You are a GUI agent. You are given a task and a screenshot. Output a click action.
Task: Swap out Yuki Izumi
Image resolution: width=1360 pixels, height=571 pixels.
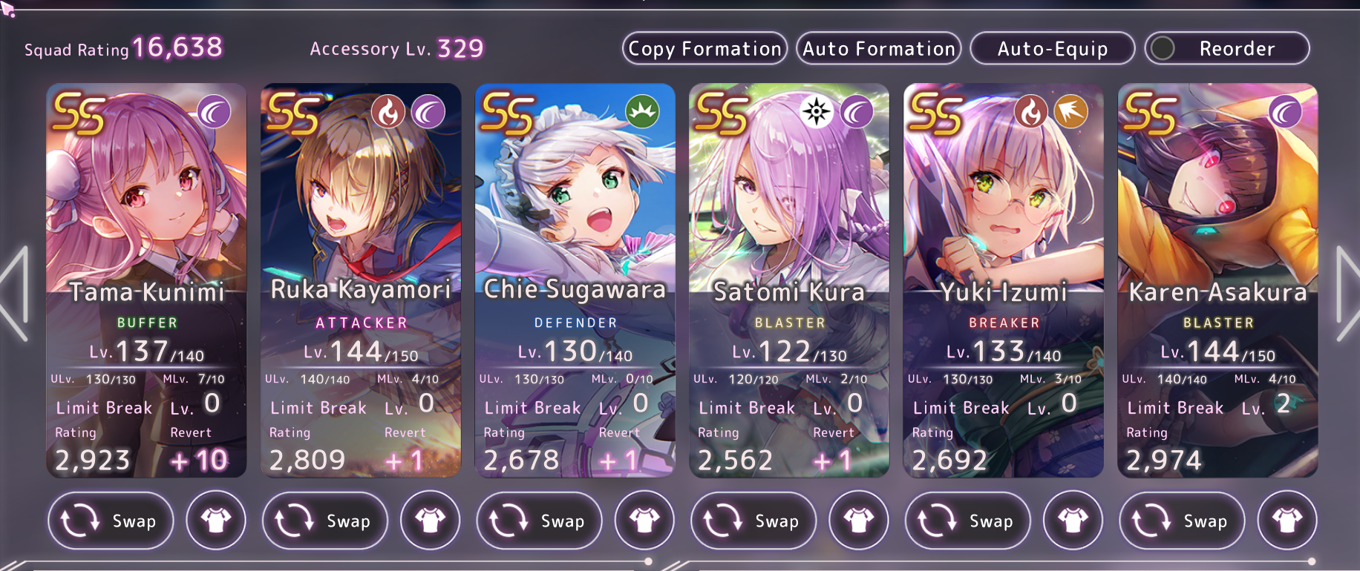click(x=968, y=521)
